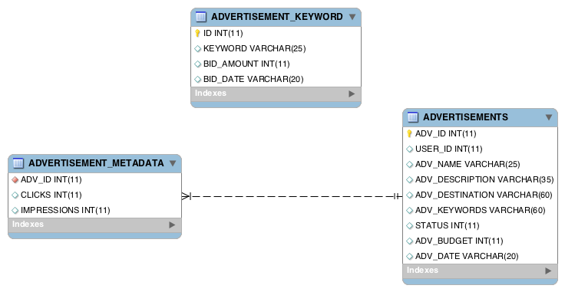Select the KEYWORD VARCHAR(25) column text
565x292 pixels.
254,48
